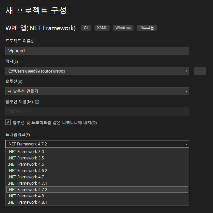Collapse the framework dropdown showing .NET Framework 4.7.2
The image size is (213, 213).
point(97,144)
